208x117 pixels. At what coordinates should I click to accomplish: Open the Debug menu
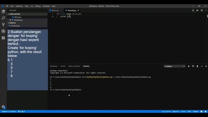coord(38,6)
